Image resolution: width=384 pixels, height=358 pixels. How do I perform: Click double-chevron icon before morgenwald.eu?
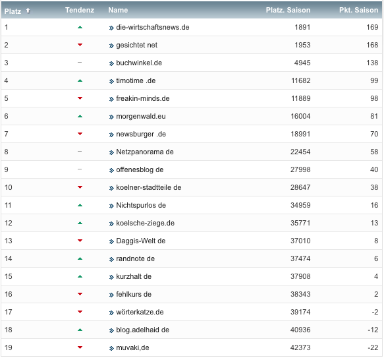pyautogui.click(x=111, y=117)
